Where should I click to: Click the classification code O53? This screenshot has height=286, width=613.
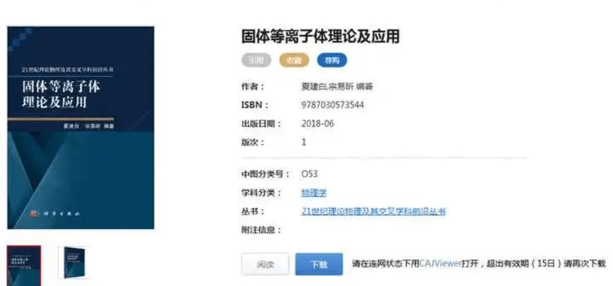tap(309, 174)
